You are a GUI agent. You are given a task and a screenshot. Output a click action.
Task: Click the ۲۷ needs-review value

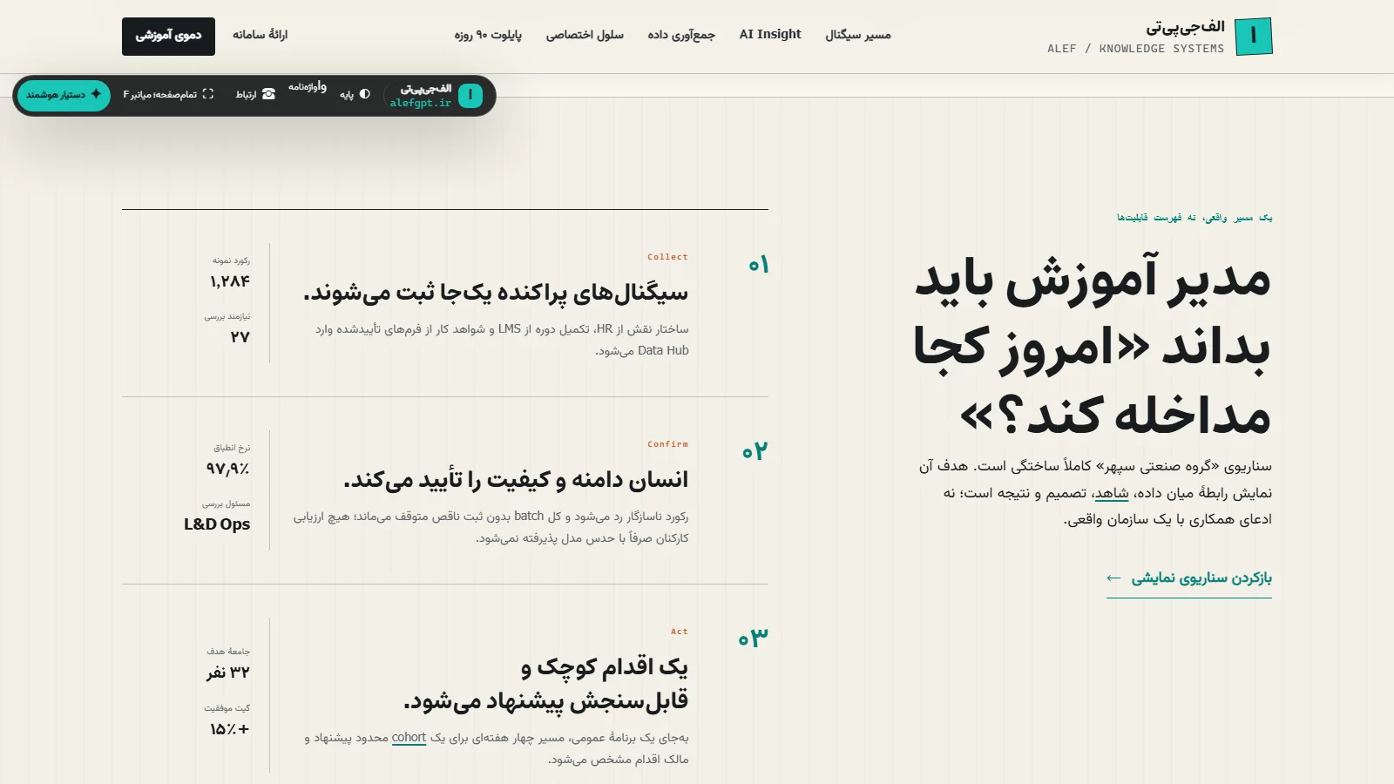240,337
